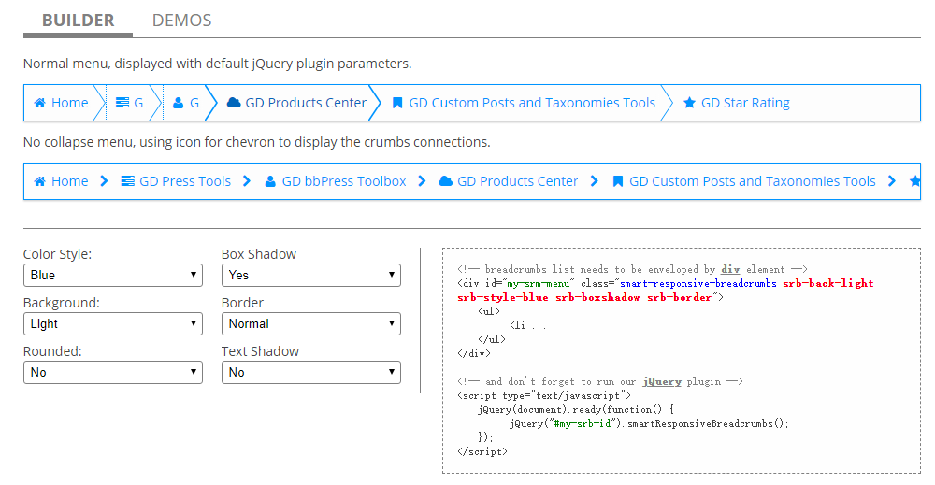Open the GD Press Tools link
Viewport: 935px width, 485px height.
click(x=185, y=181)
